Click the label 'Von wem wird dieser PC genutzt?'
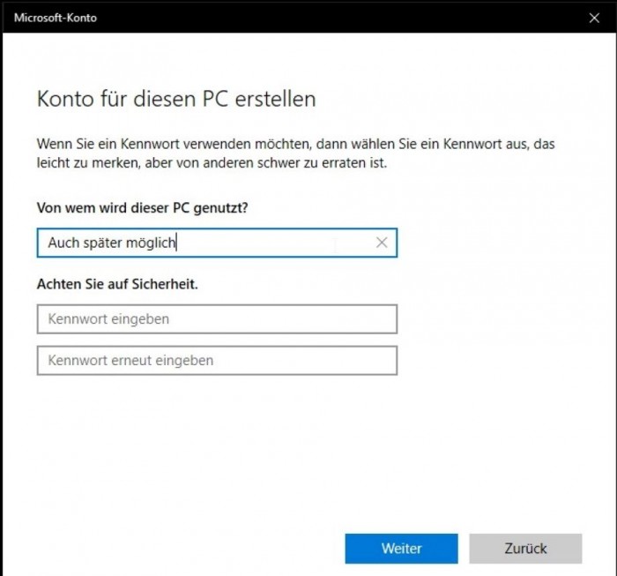 point(141,208)
